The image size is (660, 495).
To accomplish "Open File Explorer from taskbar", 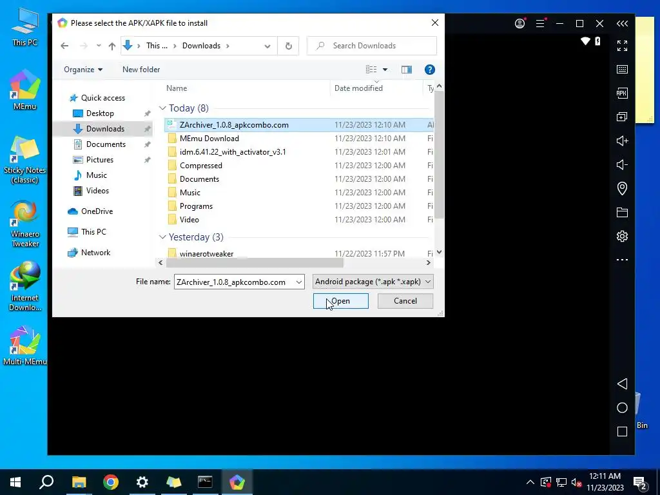I will [79, 482].
